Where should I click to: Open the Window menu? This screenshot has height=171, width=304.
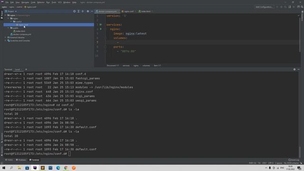coord(67,2)
